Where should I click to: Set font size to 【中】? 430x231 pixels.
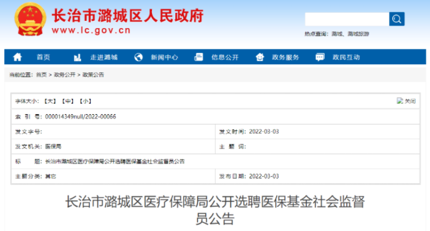click(x=68, y=101)
